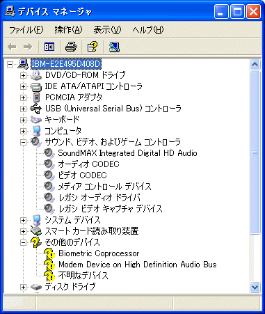Click the title bar computer icon
This screenshot has height=314, width=265.
coord(10,12)
